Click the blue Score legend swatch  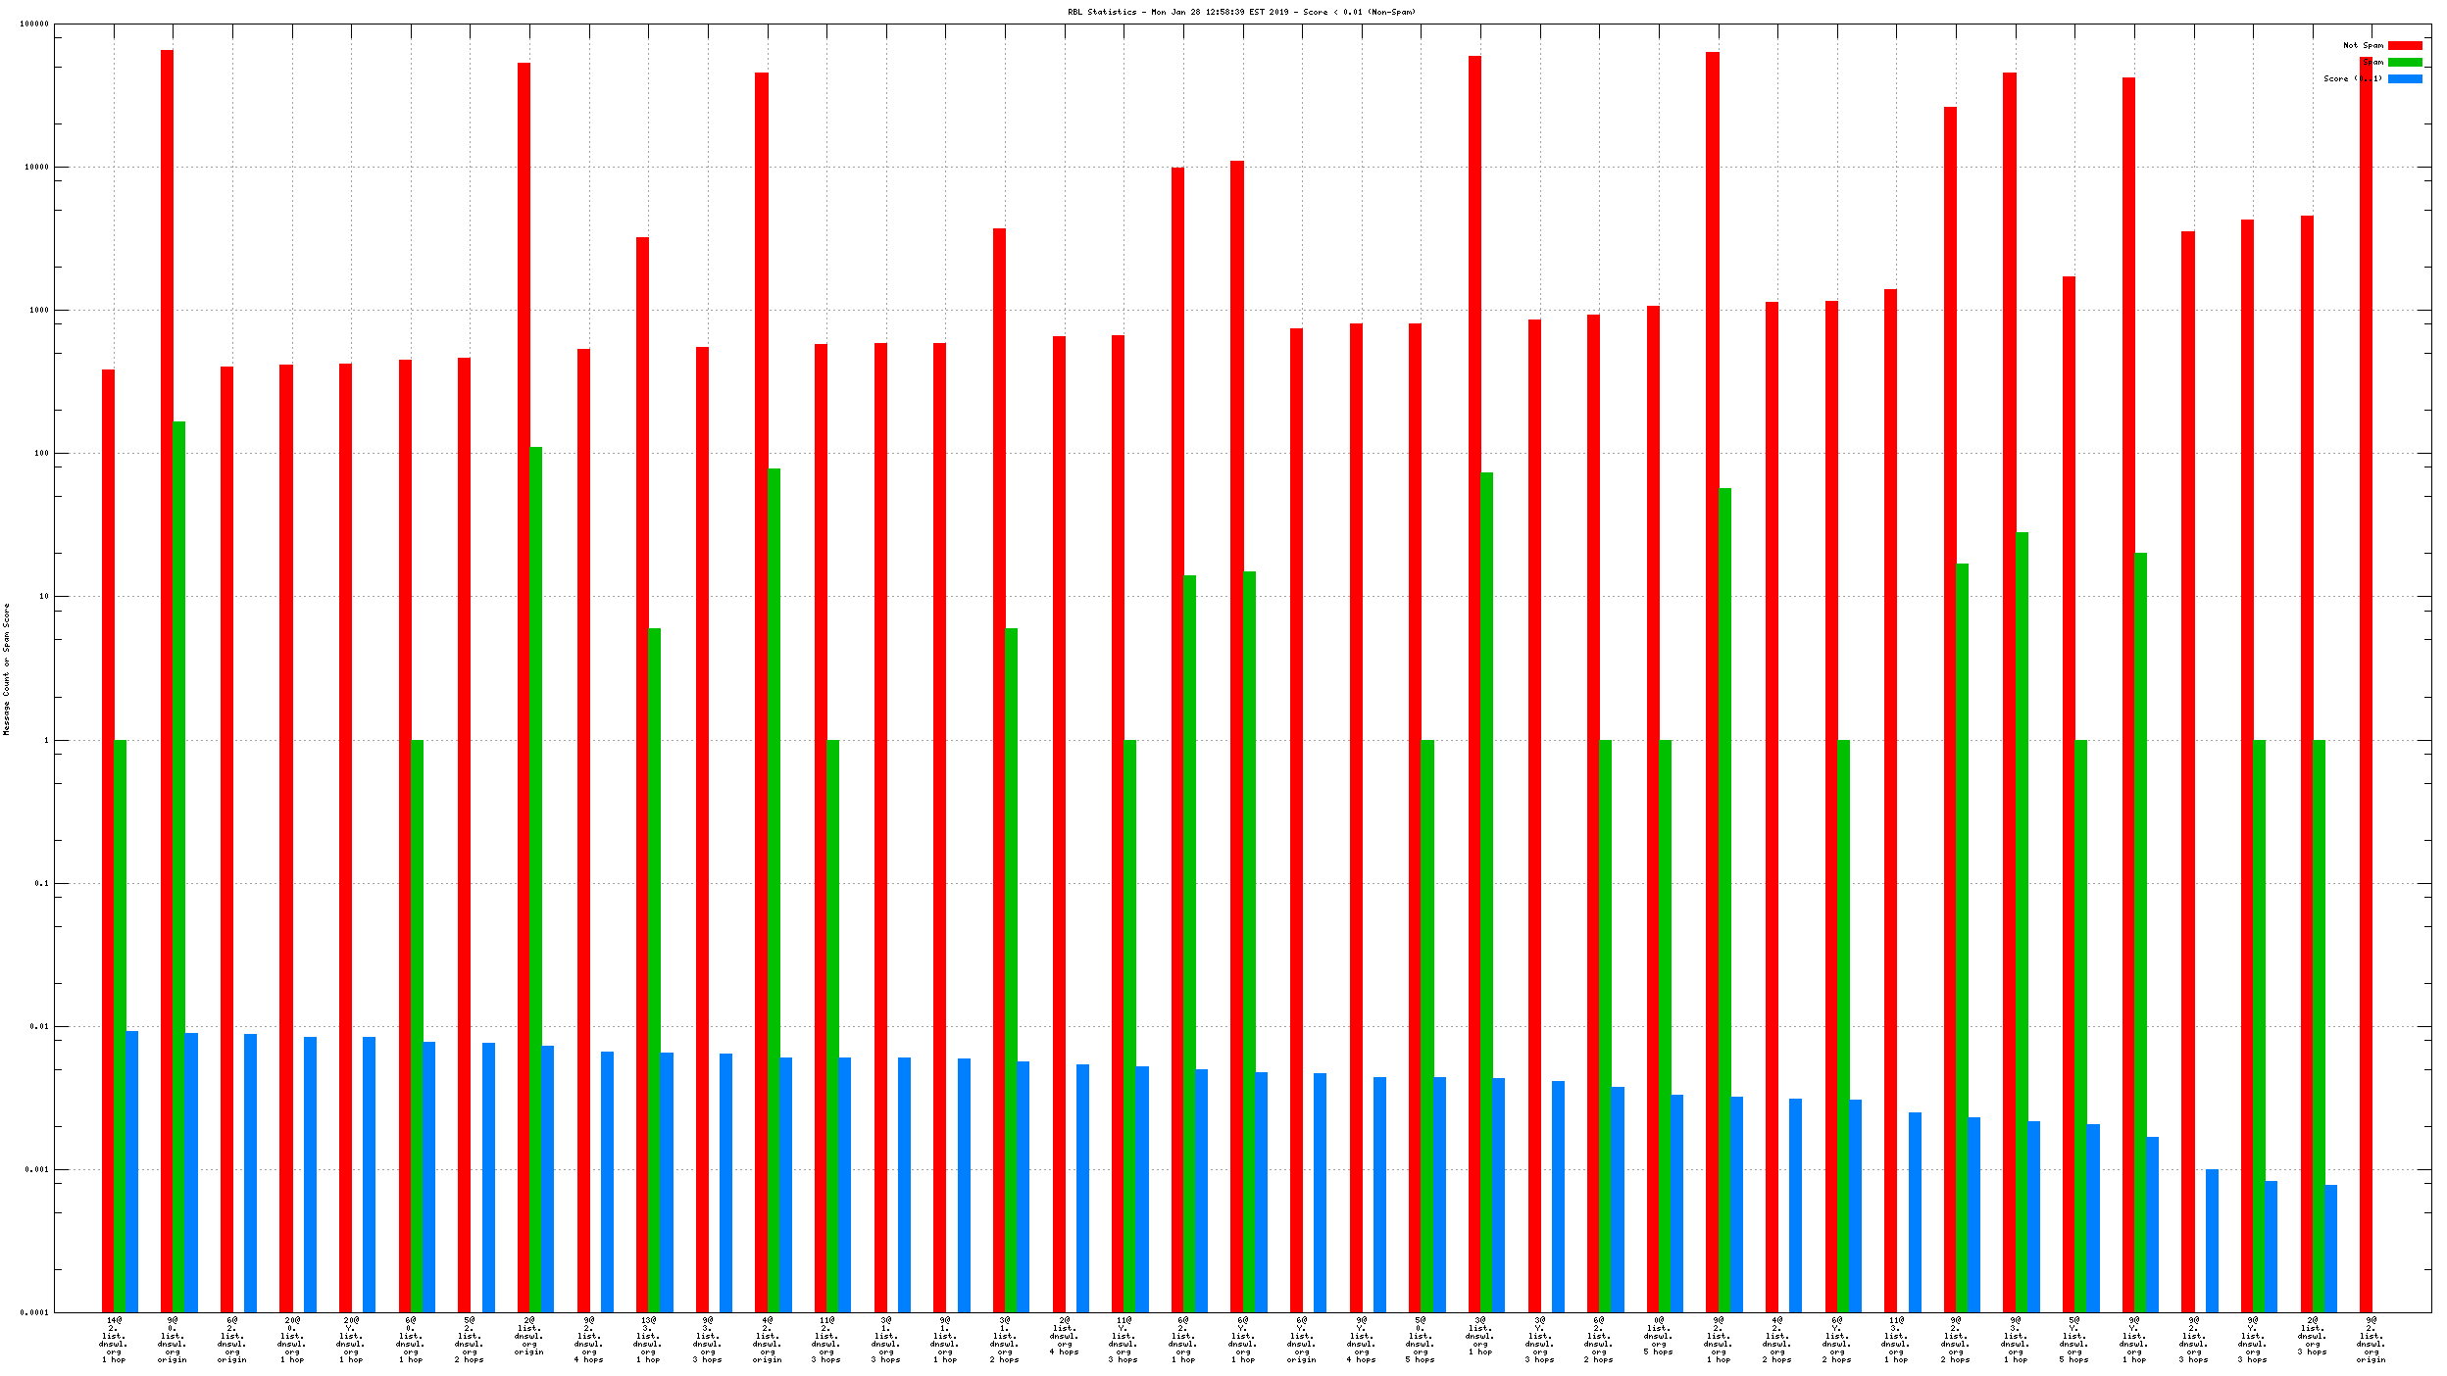click(x=2404, y=78)
